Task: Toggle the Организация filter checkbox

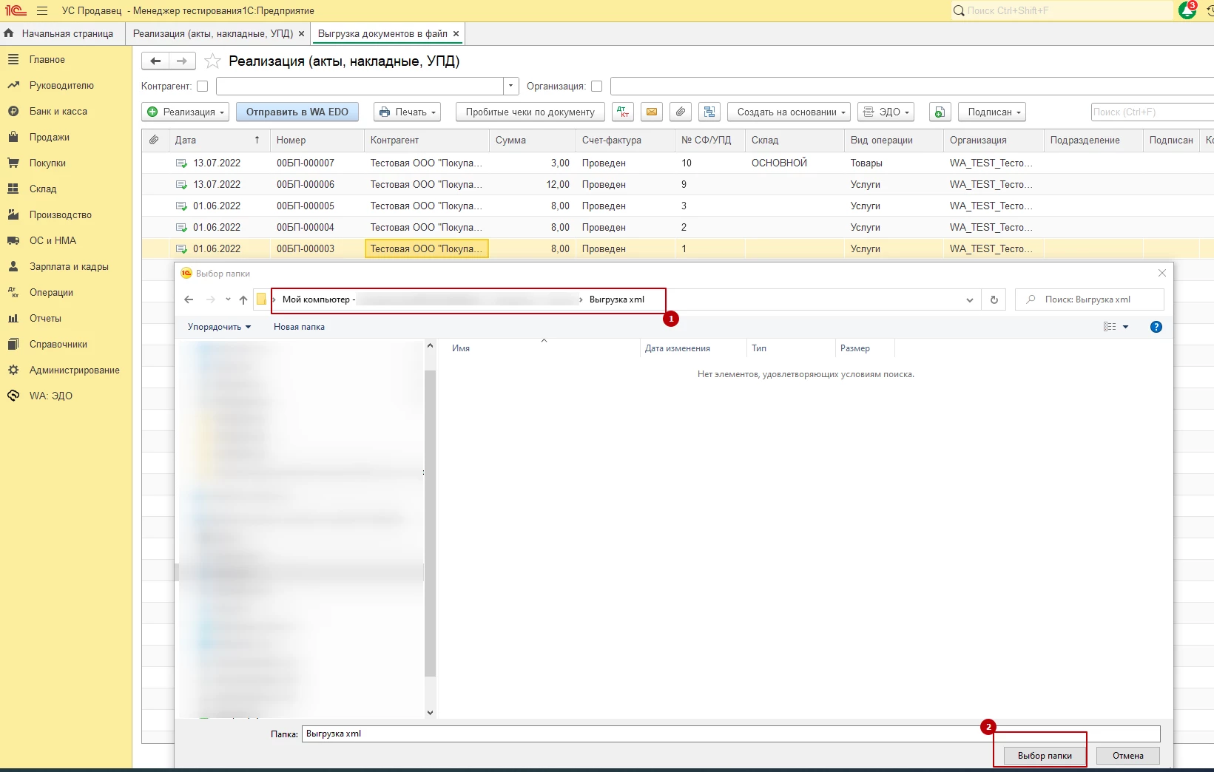Action: click(596, 87)
